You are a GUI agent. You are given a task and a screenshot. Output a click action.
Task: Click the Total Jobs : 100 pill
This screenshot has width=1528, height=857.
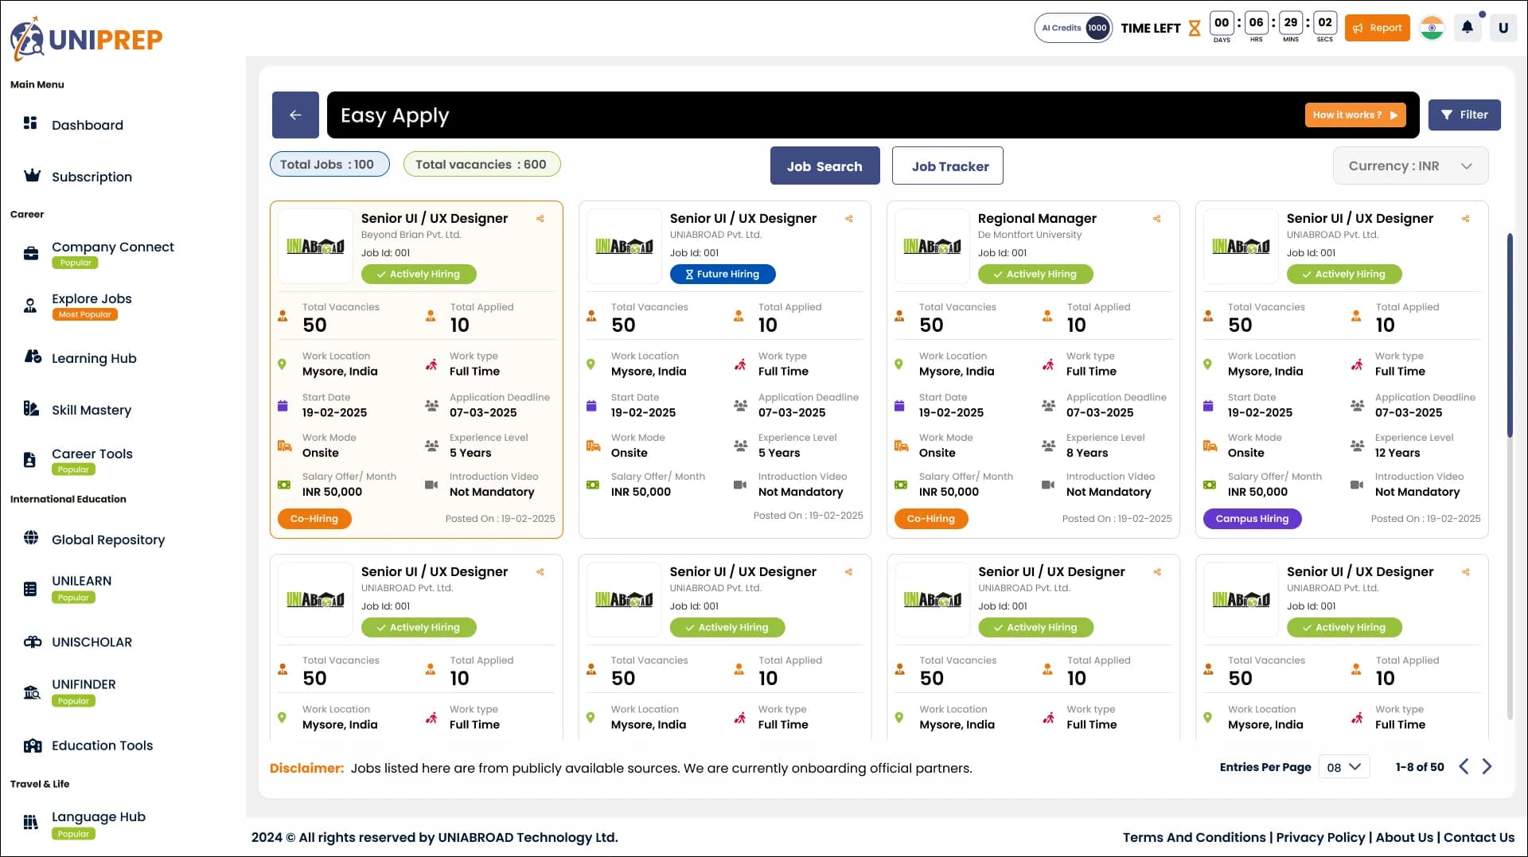coord(329,165)
